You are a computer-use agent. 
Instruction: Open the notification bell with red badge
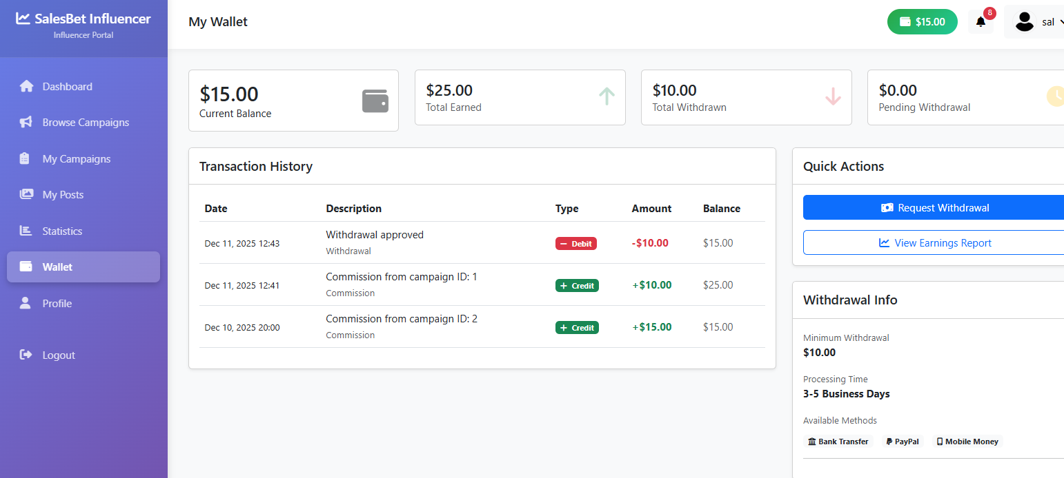coord(981,21)
